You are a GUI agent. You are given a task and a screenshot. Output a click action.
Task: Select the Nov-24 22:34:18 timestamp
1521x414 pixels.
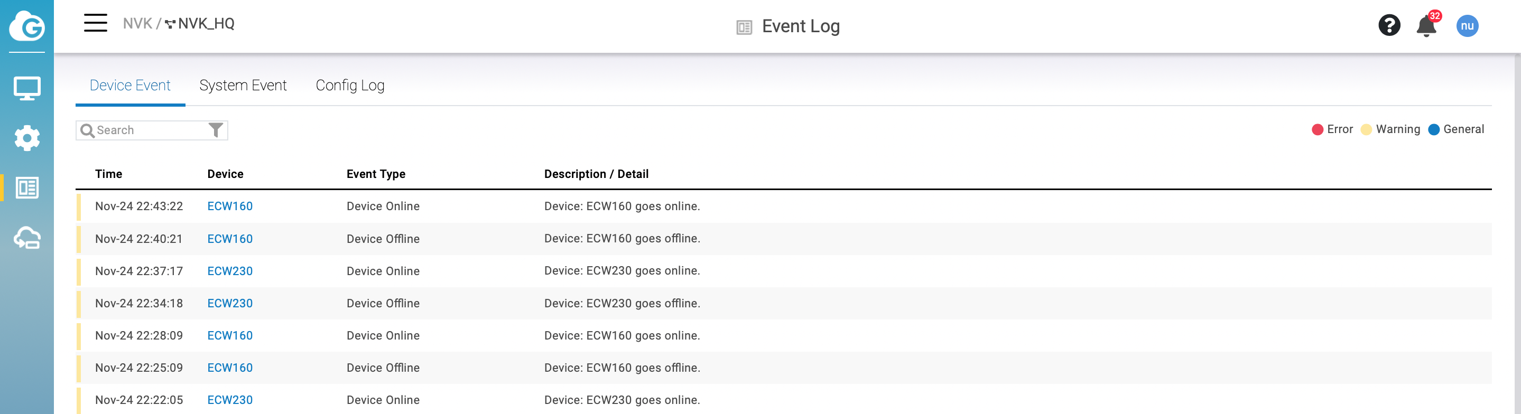pyautogui.click(x=139, y=303)
